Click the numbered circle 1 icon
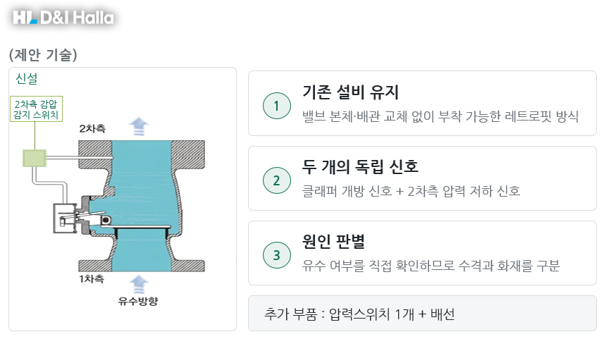Viewport: 606px width, 351px height. (x=277, y=106)
